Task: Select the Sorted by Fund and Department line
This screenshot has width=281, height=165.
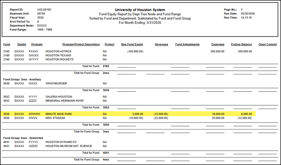Action: click(x=140, y=18)
